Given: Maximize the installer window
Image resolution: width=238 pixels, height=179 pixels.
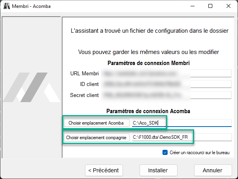Looking at the screenshot, I should (210, 6).
